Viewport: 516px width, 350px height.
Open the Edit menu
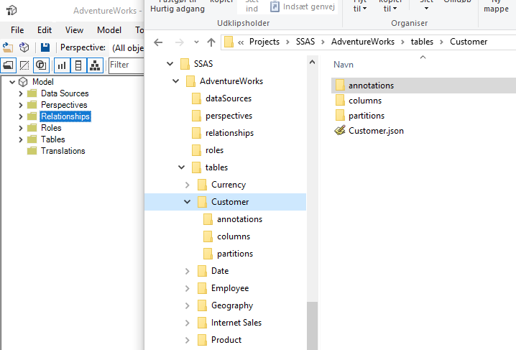(45, 30)
